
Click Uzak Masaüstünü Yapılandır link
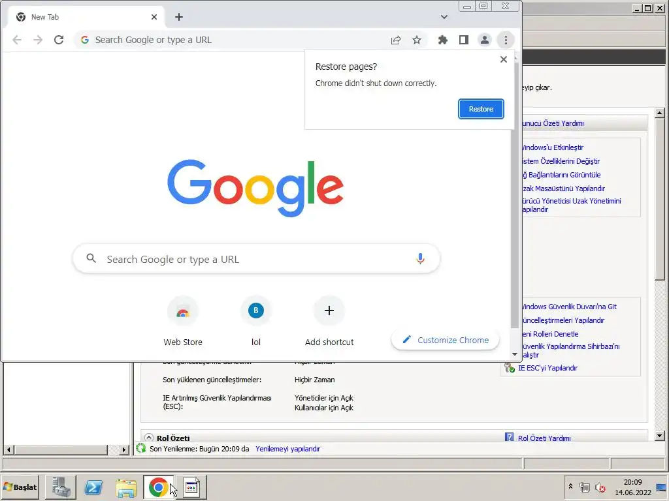(x=564, y=189)
